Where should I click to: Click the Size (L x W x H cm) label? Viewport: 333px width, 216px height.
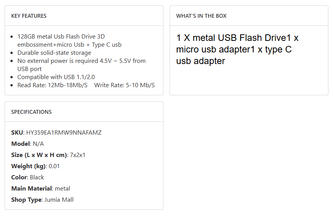(39, 155)
